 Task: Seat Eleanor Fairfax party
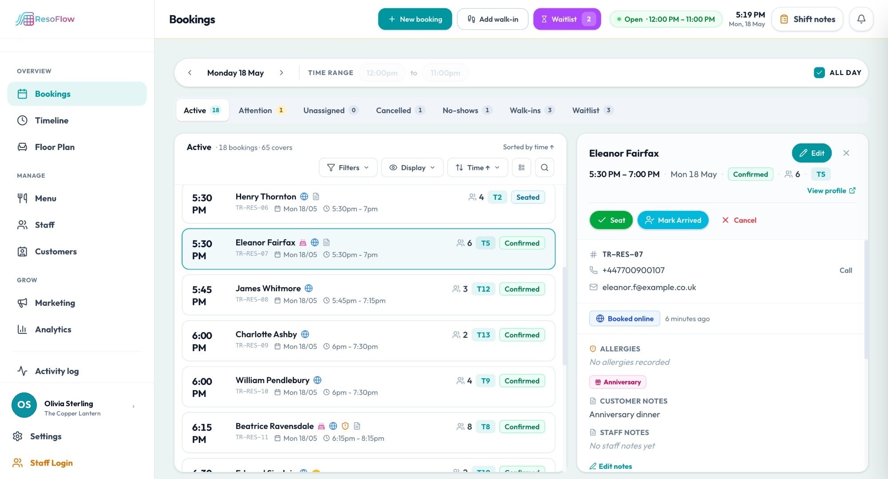pos(611,220)
